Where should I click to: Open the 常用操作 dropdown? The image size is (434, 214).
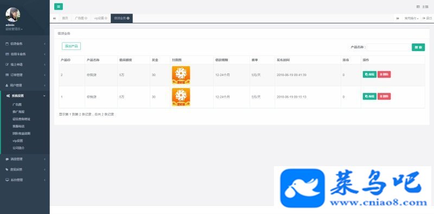411,18
